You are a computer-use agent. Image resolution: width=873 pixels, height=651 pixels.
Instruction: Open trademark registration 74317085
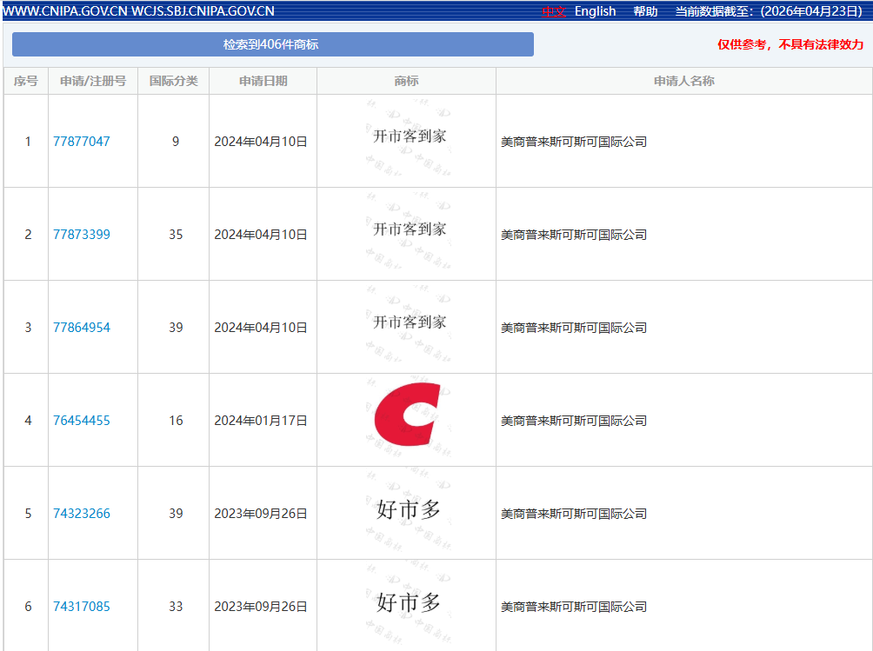81,606
